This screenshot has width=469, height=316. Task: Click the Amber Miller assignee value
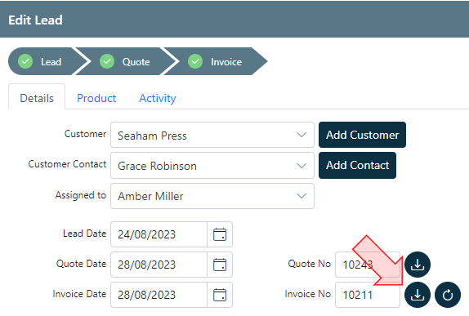(150, 196)
